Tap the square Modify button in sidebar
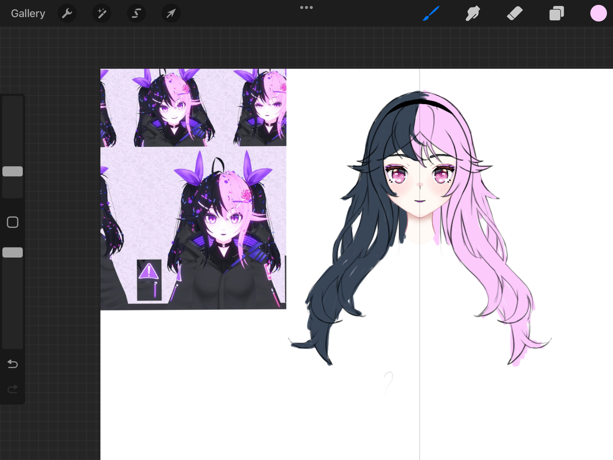 (13, 222)
